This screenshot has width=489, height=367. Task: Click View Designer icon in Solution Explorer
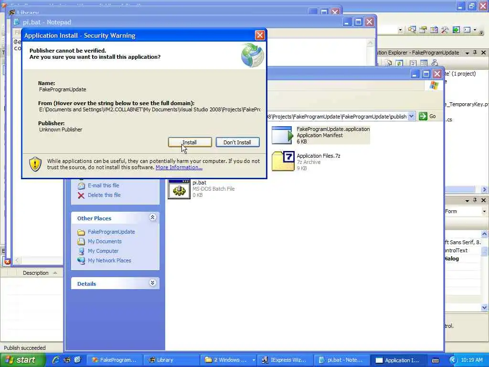tap(424, 64)
